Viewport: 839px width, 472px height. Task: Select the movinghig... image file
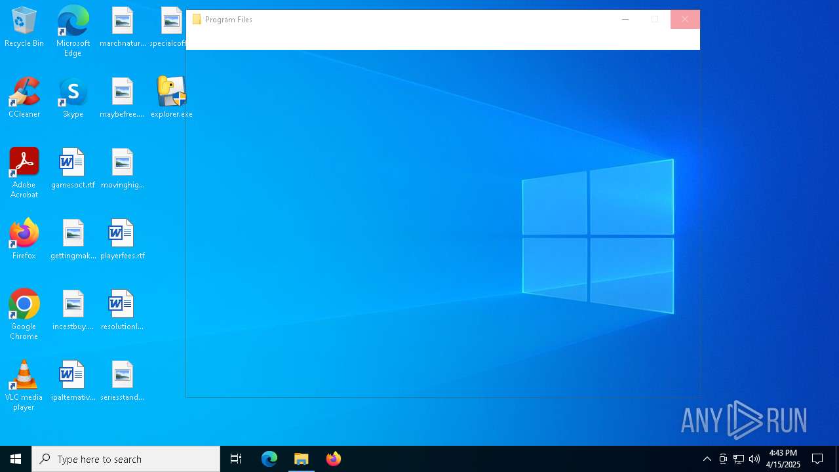click(123, 168)
